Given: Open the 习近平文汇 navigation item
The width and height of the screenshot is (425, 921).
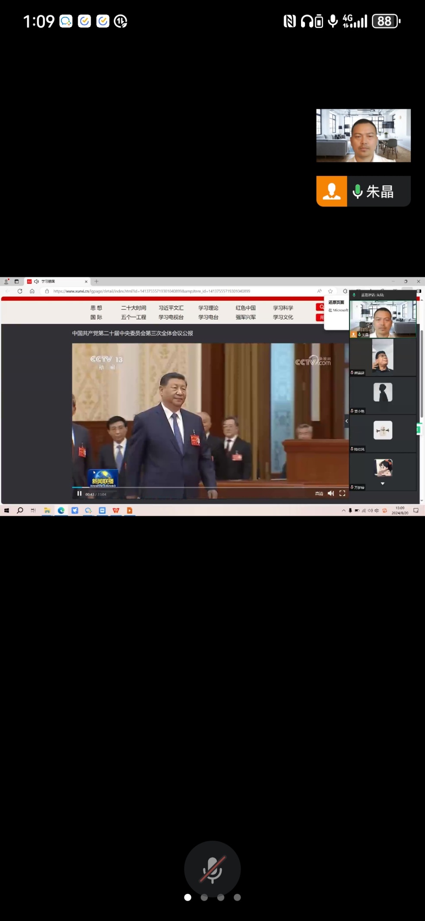Looking at the screenshot, I should click(x=171, y=308).
